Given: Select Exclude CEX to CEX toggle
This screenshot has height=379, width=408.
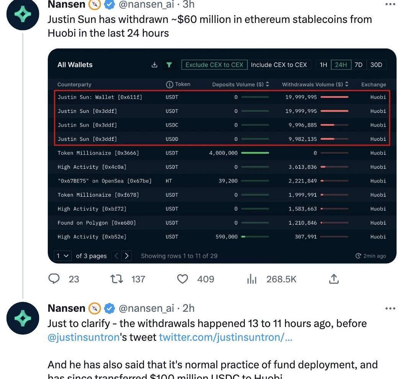Looking at the screenshot, I should 214,65.
